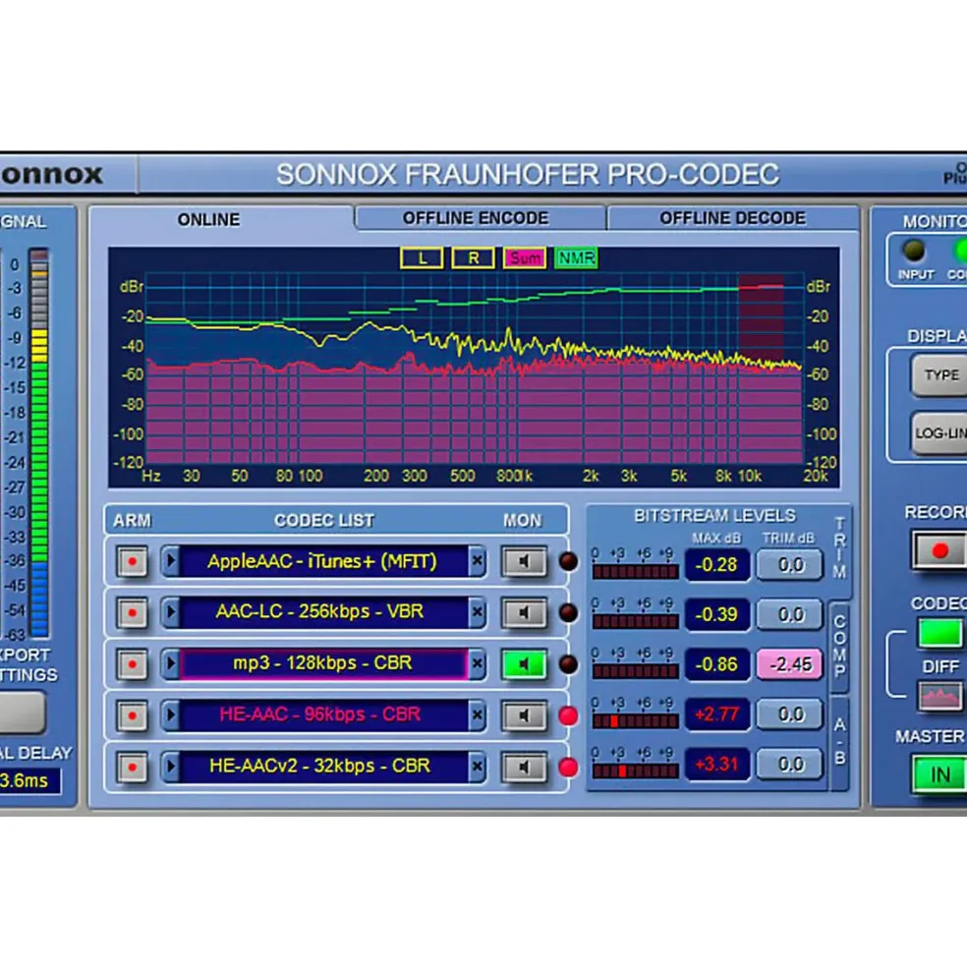Image resolution: width=967 pixels, height=968 pixels.
Task: Toggle the NMR display button
Action: point(576,258)
